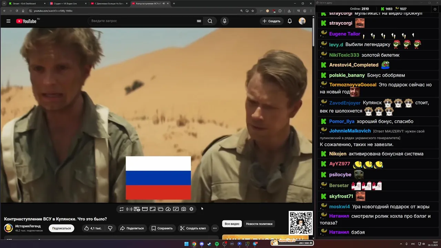This screenshot has width=441, height=248.
Task: Open Spotify from taskbar
Action: (x=217, y=244)
